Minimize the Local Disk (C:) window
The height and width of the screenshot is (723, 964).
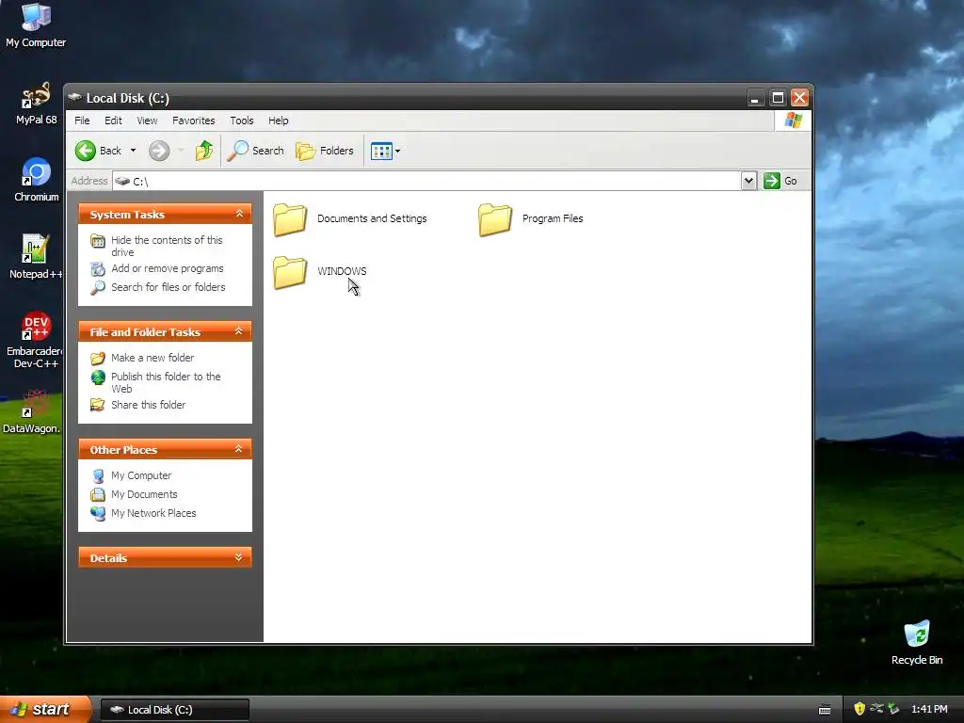click(x=755, y=98)
